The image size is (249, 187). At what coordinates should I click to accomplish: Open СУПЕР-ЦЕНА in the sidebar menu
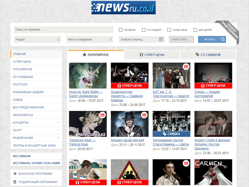pyautogui.click(x=36, y=62)
